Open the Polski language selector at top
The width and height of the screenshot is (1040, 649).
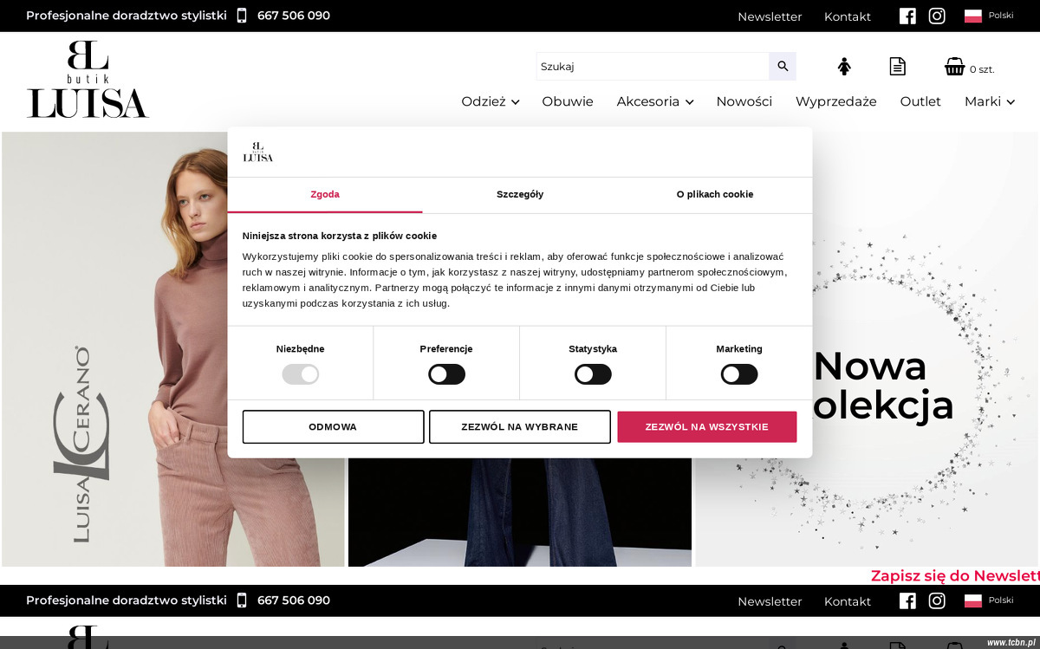click(x=989, y=16)
